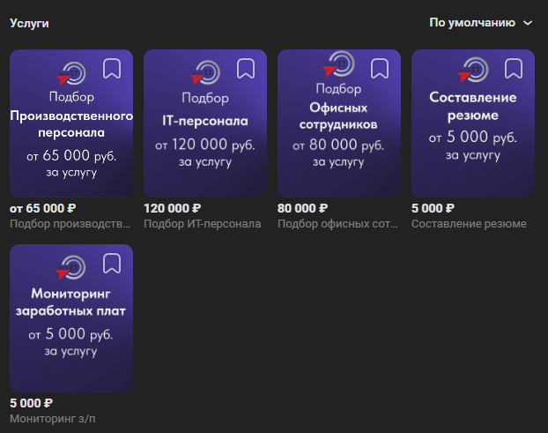Save Офисных сотрудников card to bookmarks

[380, 68]
